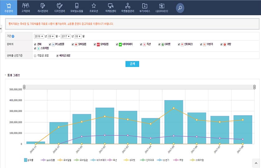Toggle the 순매출 legend swatch
This screenshot has width=261, height=168.
[25, 160]
